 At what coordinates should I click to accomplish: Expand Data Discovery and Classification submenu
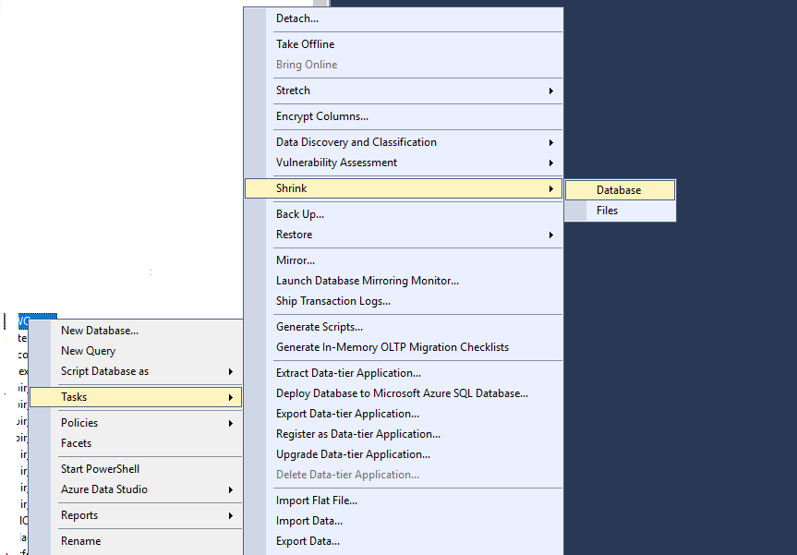(356, 142)
